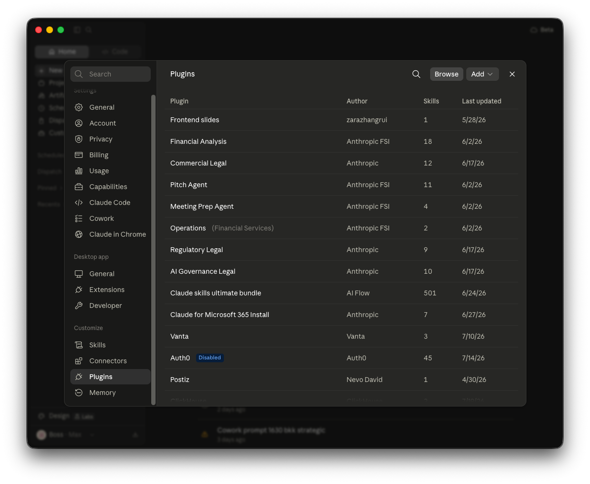This screenshot has height=484, width=590.
Task: Open the Privacy settings page
Action: [101, 139]
